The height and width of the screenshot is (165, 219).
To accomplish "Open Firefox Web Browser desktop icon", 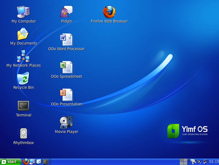I will (x=109, y=12).
